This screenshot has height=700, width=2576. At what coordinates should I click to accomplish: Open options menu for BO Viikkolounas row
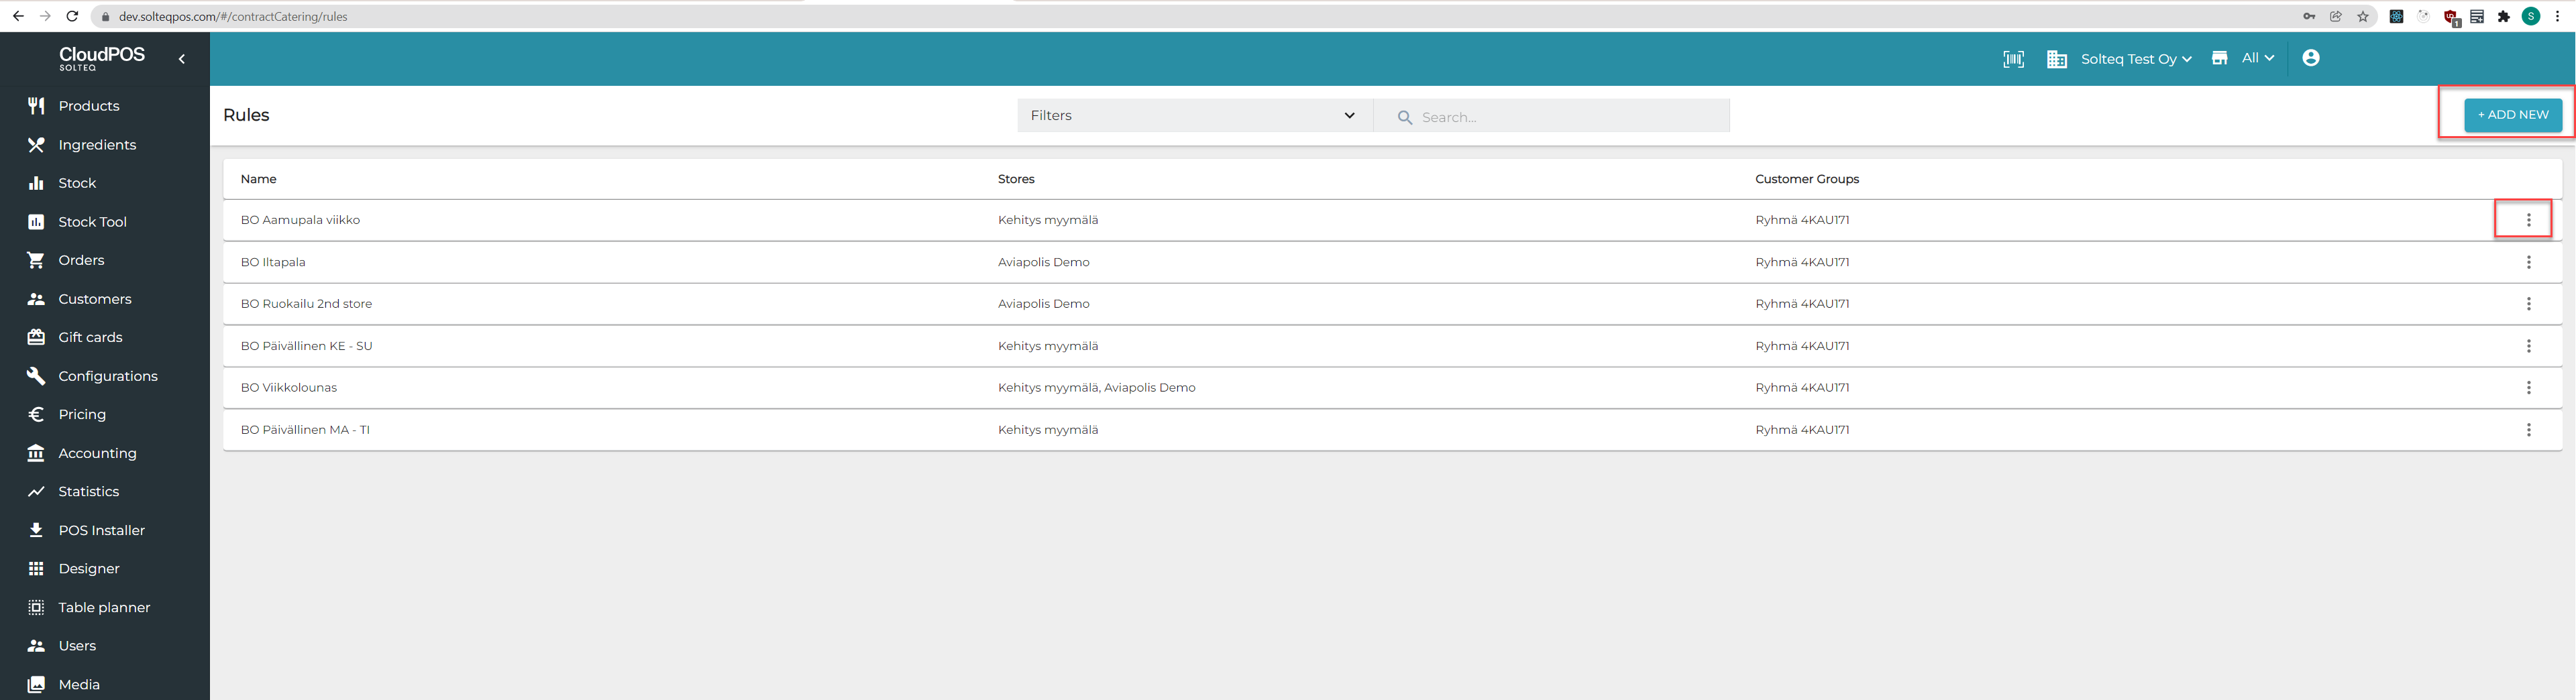pyautogui.click(x=2528, y=388)
